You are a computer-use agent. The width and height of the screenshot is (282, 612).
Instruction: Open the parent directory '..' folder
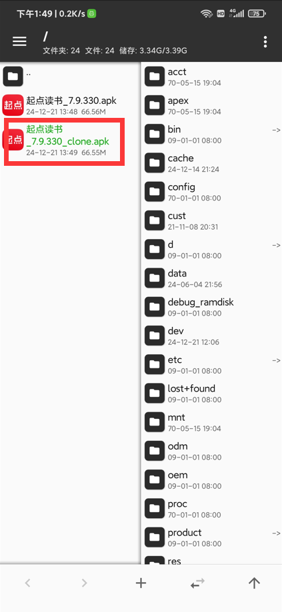point(70,76)
